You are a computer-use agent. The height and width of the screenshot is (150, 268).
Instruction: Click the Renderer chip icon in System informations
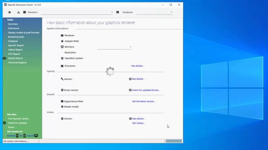pyautogui.click(x=62, y=35)
